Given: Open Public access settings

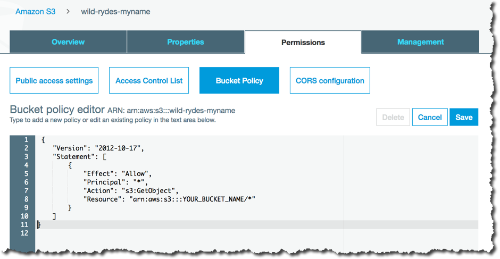Looking at the screenshot, I should (x=54, y=80).
